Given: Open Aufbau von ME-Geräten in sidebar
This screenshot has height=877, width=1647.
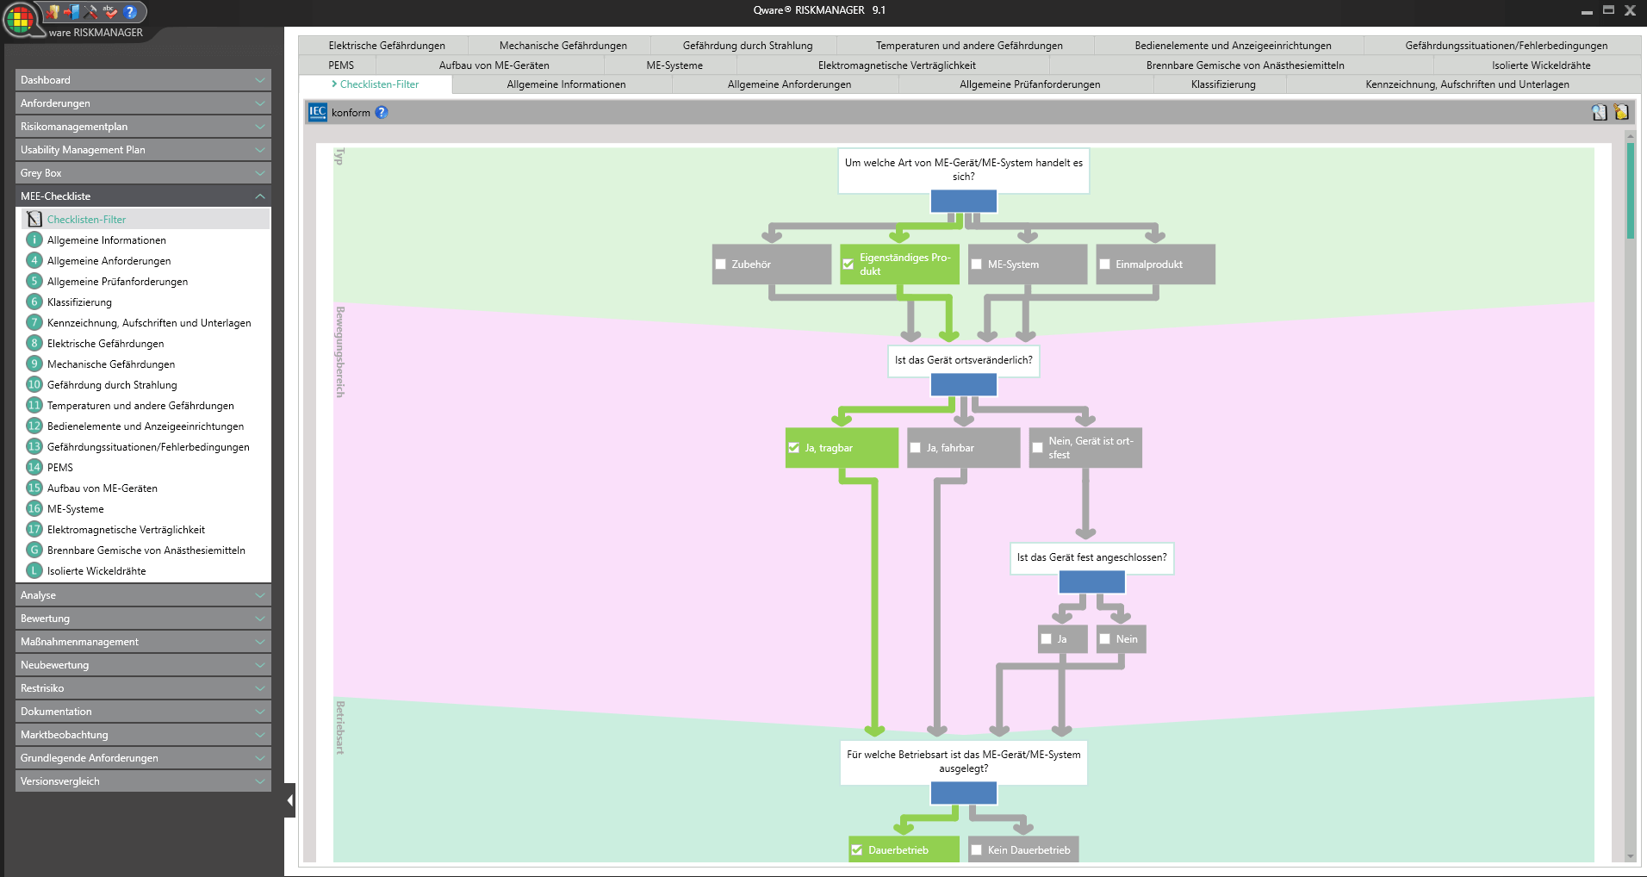Looking at the screenshot, I should coord(103,488).
